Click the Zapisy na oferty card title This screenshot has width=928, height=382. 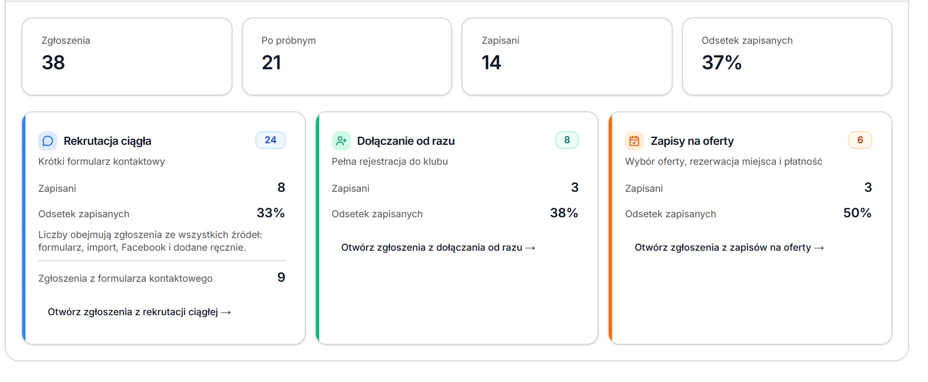tap(692, 141)
